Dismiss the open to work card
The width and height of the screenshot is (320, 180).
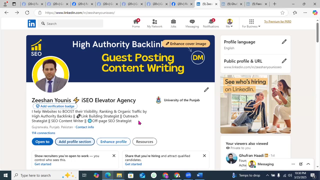(x=114, y=156)
